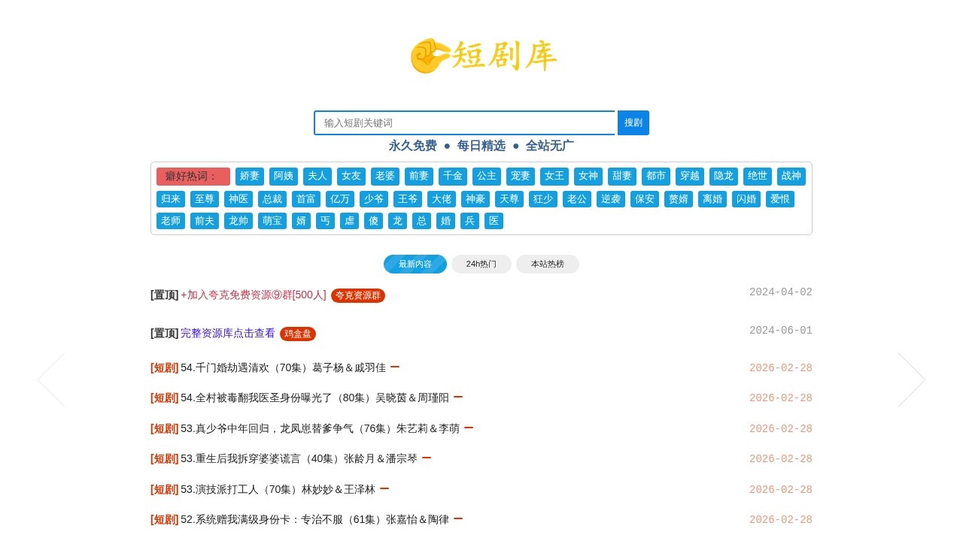Open the 加入夸克免费资源群 pinned link
The image size is (963, 541).
pyautogui.click(x=254, y=295)
